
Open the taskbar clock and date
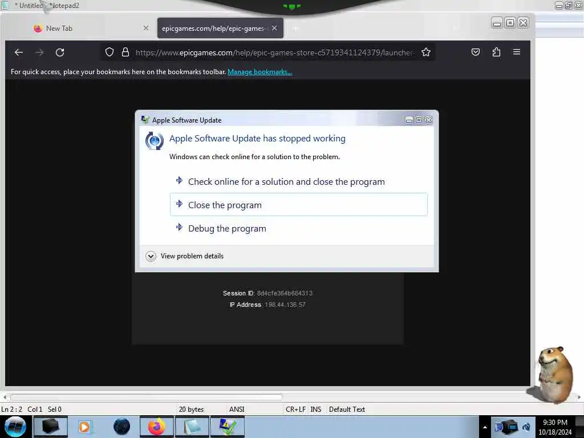tap(555, 427)
